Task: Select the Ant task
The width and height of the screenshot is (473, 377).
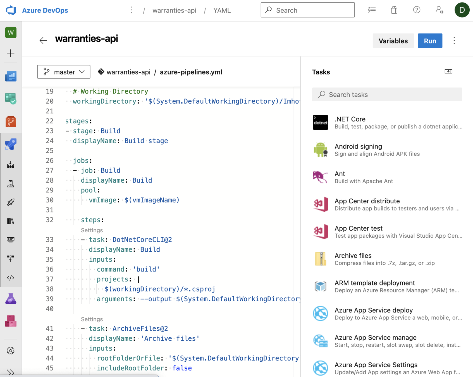Action: click(x=387, y=177)
